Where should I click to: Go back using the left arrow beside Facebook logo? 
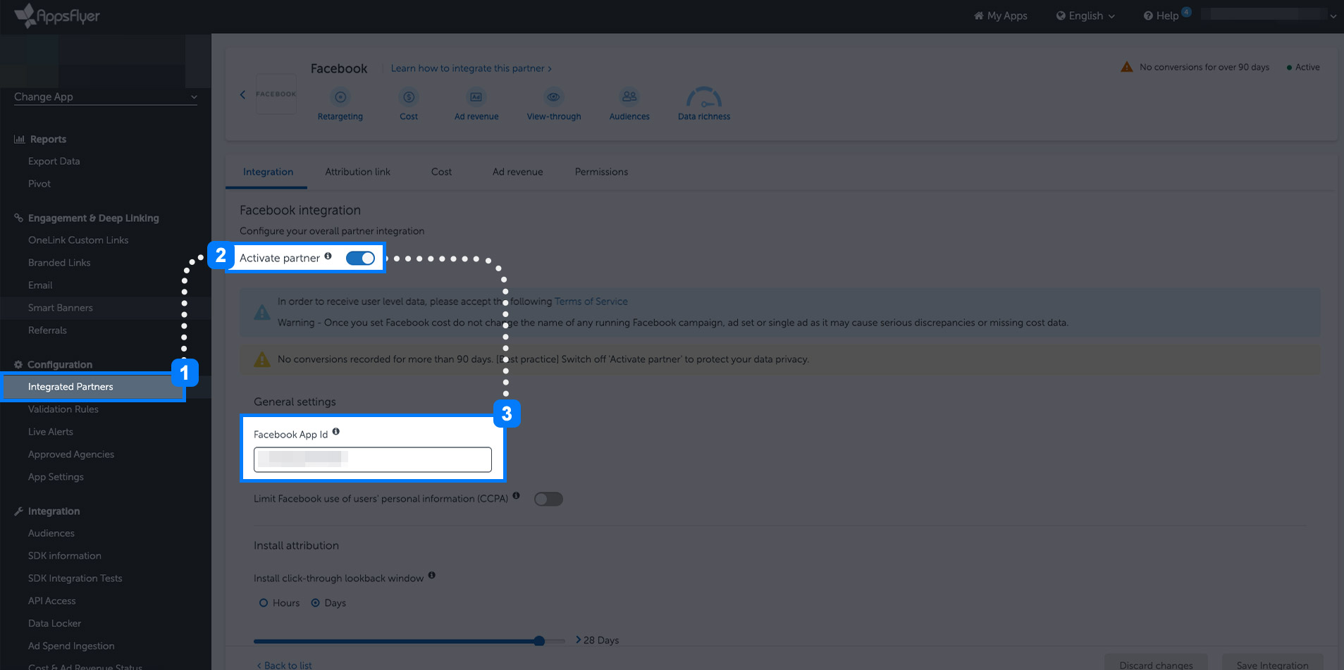pyautogui.click(x=242, y=94)
